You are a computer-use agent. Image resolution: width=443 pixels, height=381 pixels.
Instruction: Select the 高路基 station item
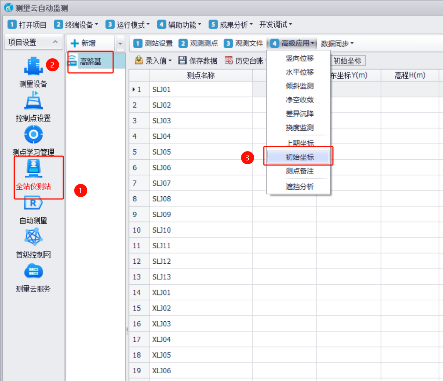(x=90, y=61)
